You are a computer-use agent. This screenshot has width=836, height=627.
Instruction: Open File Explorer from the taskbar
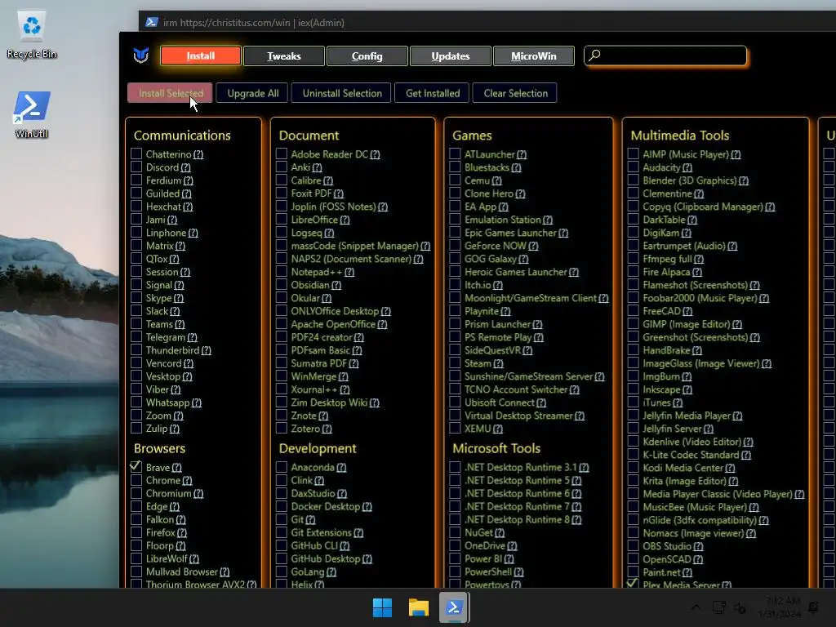click(x=419, y=607)
